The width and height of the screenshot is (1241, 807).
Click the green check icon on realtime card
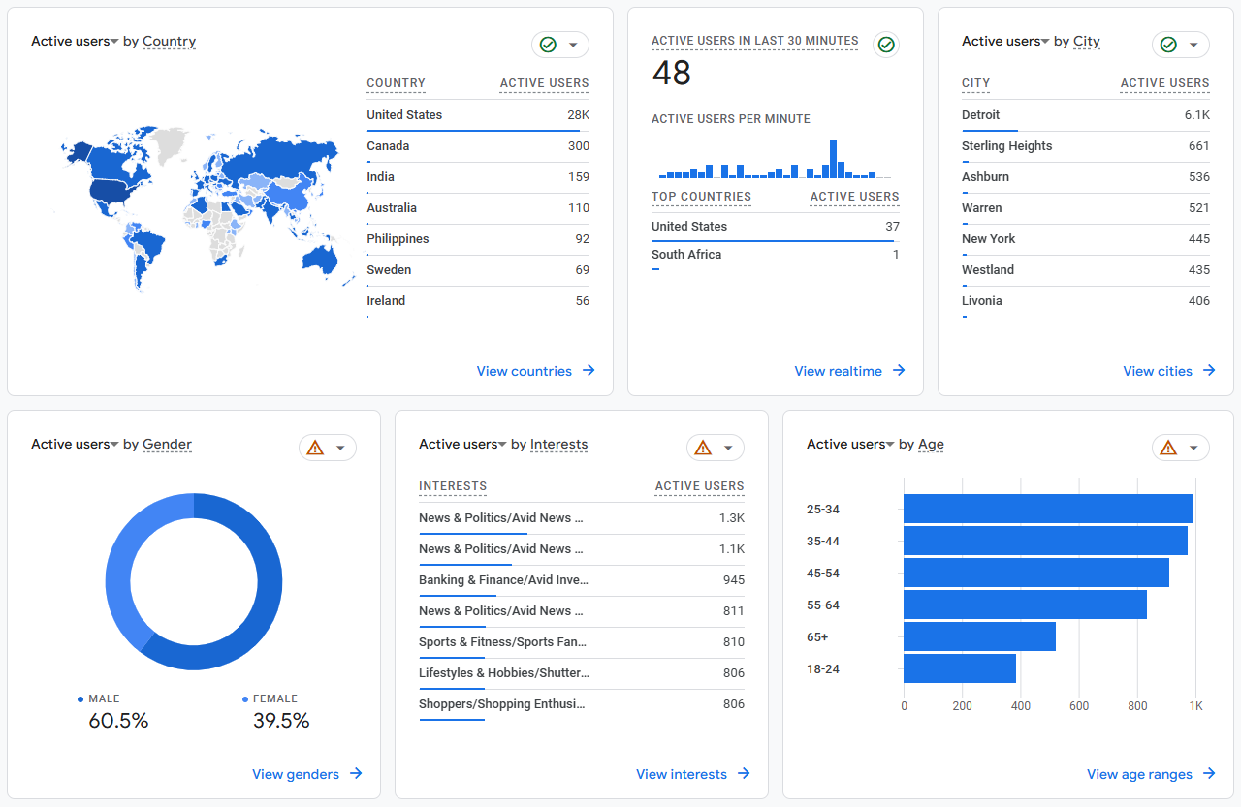click(x=885, y=45)
